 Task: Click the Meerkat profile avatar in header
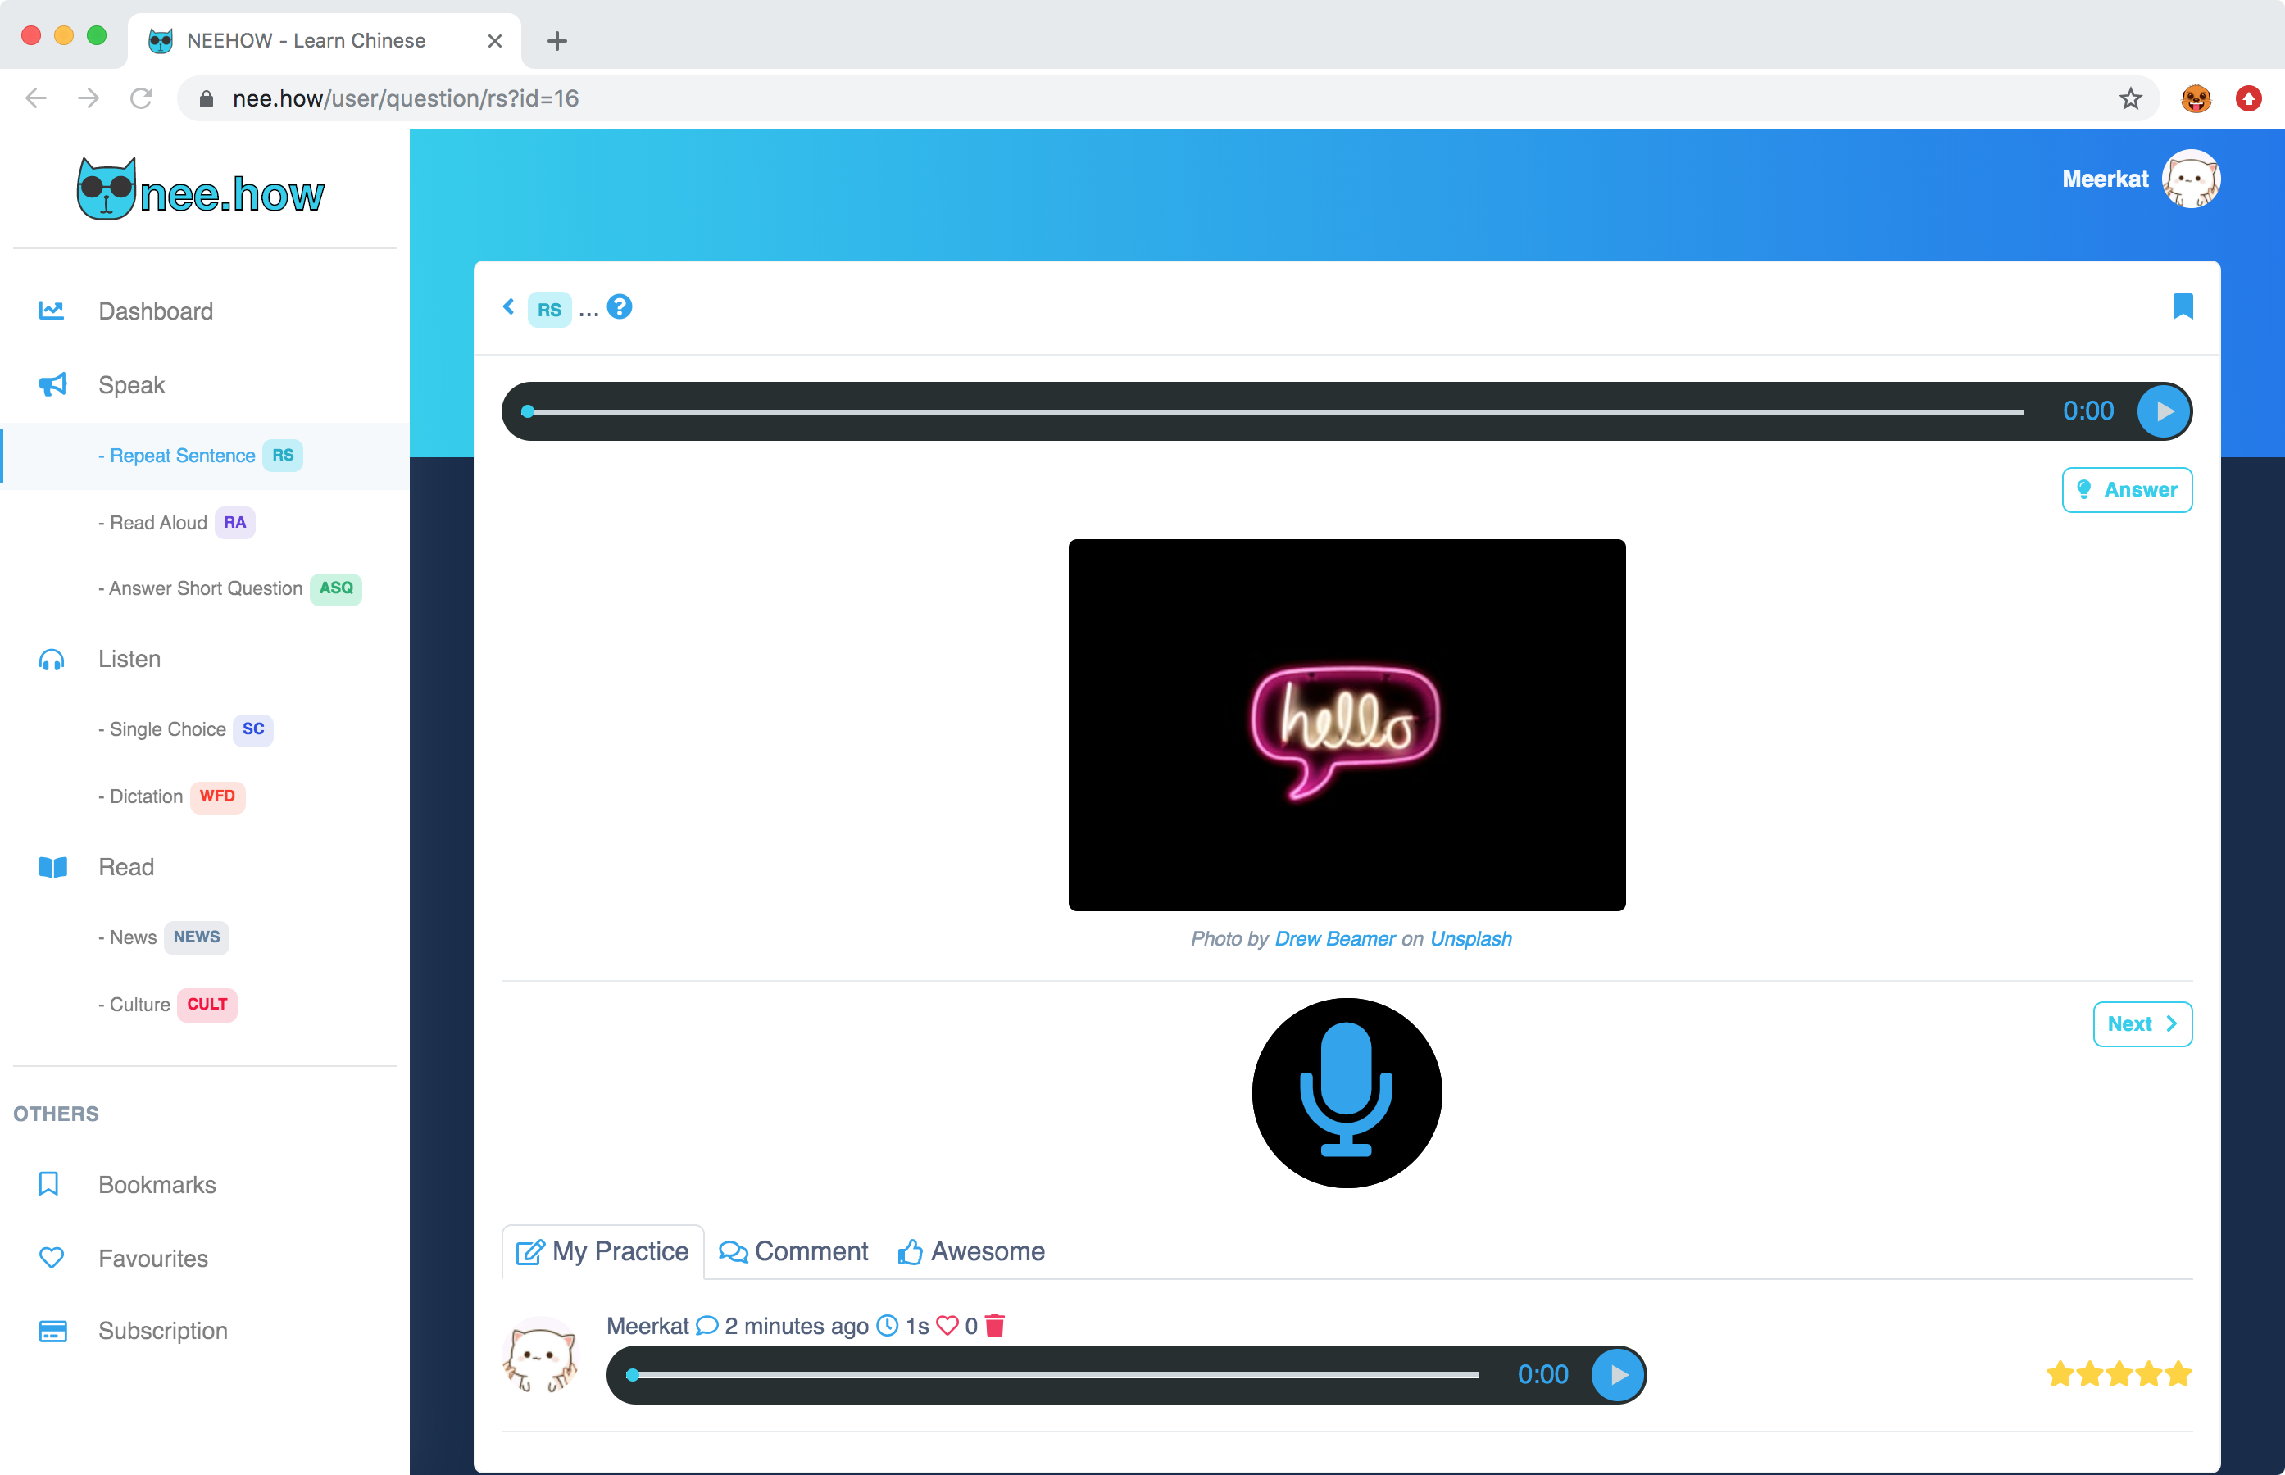[x=2190, y=179]
